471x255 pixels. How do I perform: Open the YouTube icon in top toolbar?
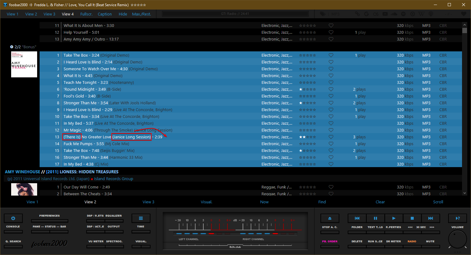click(x=385, y=14)
